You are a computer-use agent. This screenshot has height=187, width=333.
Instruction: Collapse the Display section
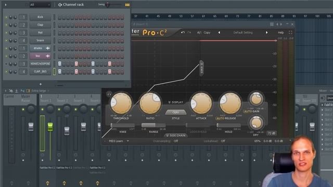click(x=176, y=102)
